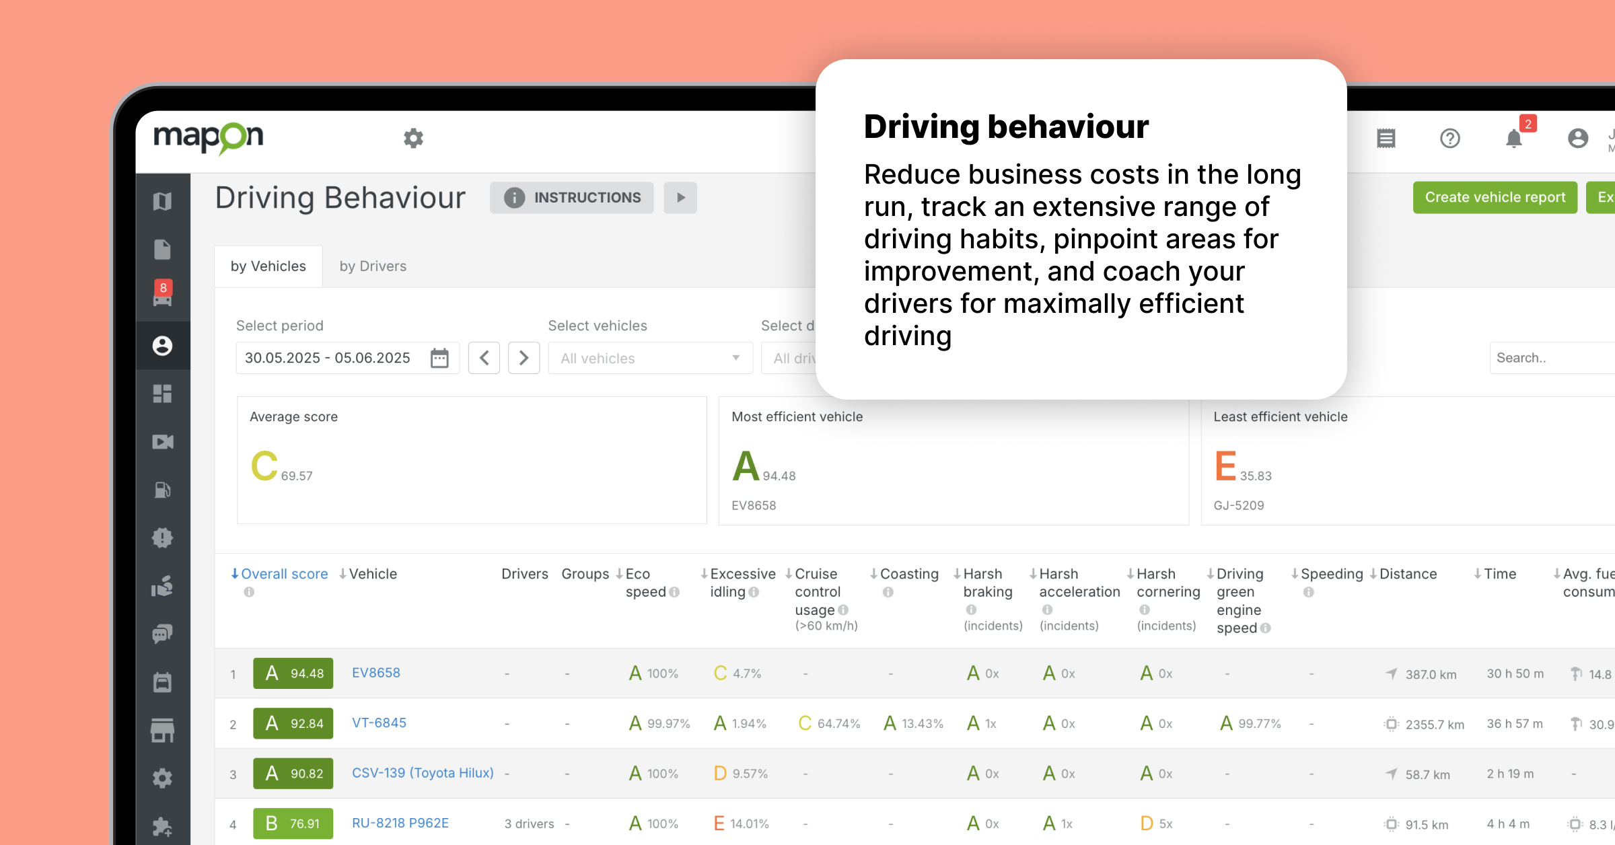Click the notifications bell icon
The width and height of the screenshot is (1615, 845).
(x=1513, y=139)
